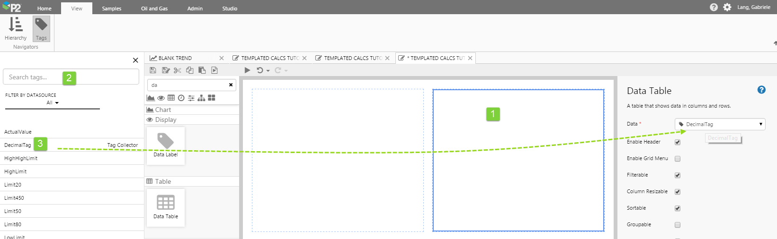This screenshot has width=777, height=239.
Task: Collapse the Table component section
Action: point(192,181)
